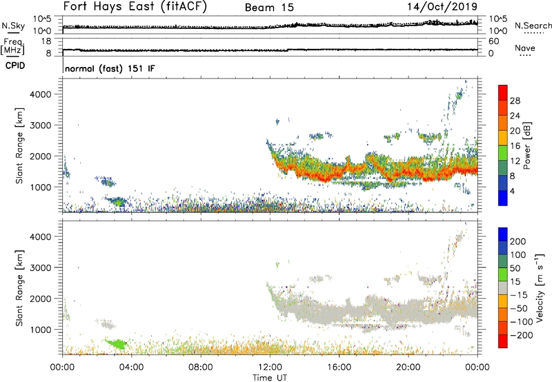The width and height of the screenshot is (552, 382).
Task: Click the '100' Velocity colorbar label
Action: point(518,254)
